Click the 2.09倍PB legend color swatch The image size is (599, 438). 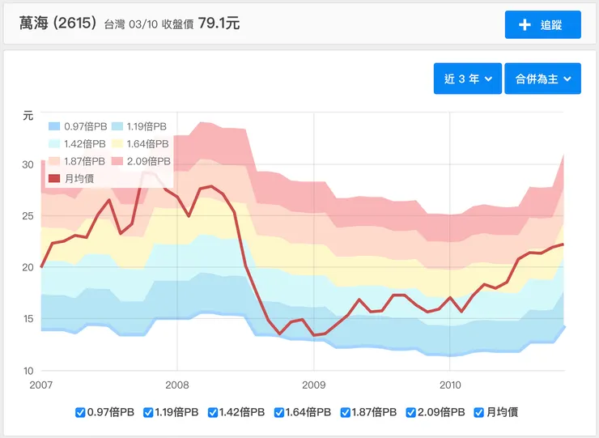[117, 161]
